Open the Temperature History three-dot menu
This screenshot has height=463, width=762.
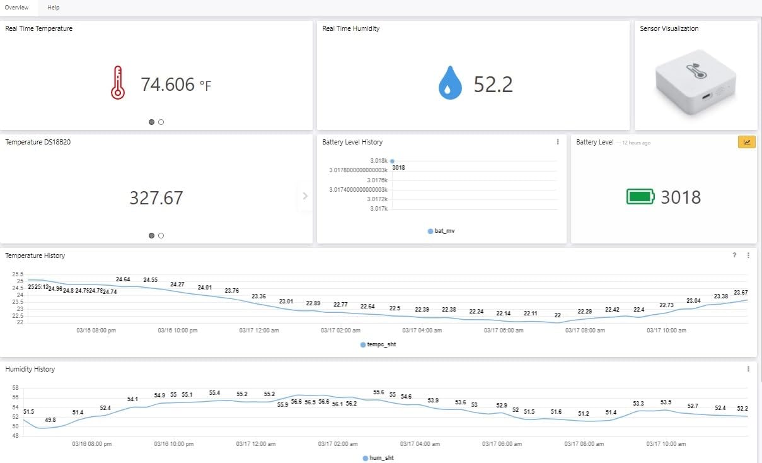[x=748, y=255]
